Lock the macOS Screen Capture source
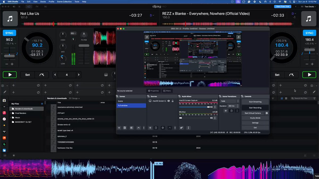This screenshot has height=179, width=319. (173, 101)
